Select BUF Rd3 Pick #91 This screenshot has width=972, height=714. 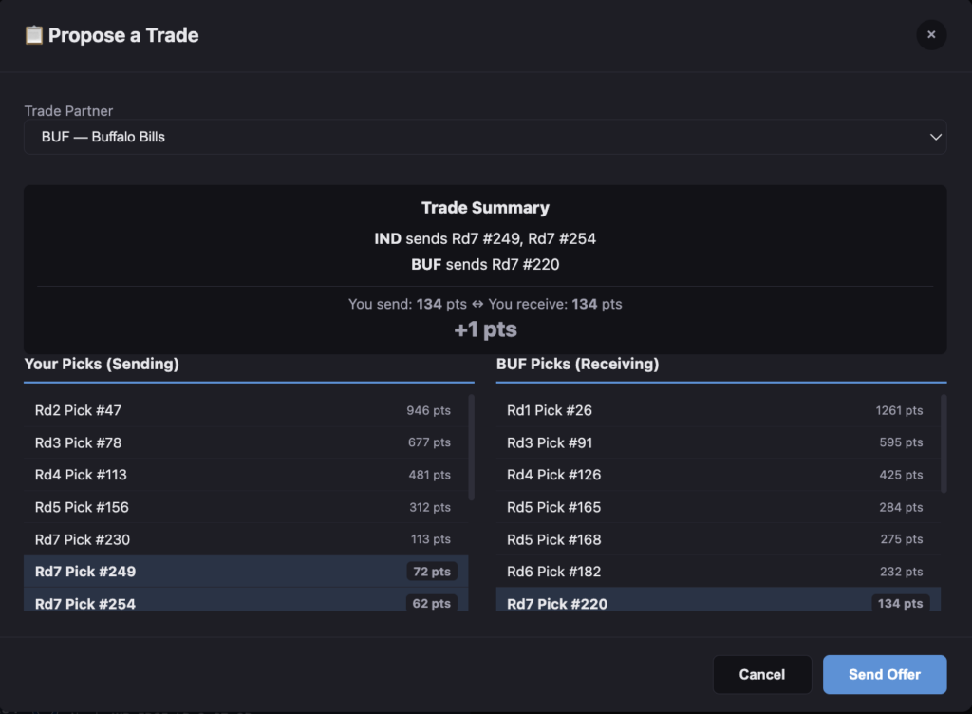(715, 443)
